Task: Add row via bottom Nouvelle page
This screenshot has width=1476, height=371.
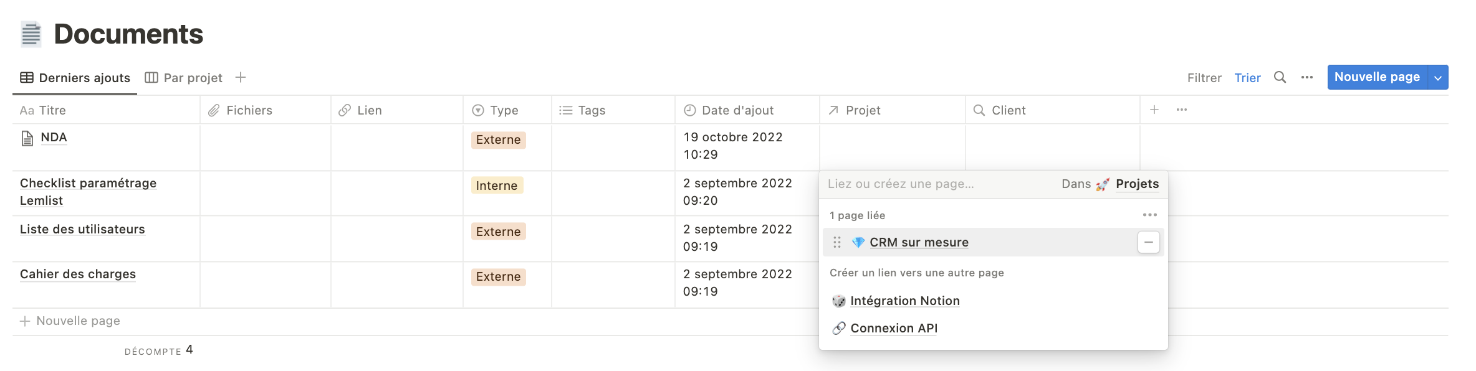Action: tap(70, 321)
